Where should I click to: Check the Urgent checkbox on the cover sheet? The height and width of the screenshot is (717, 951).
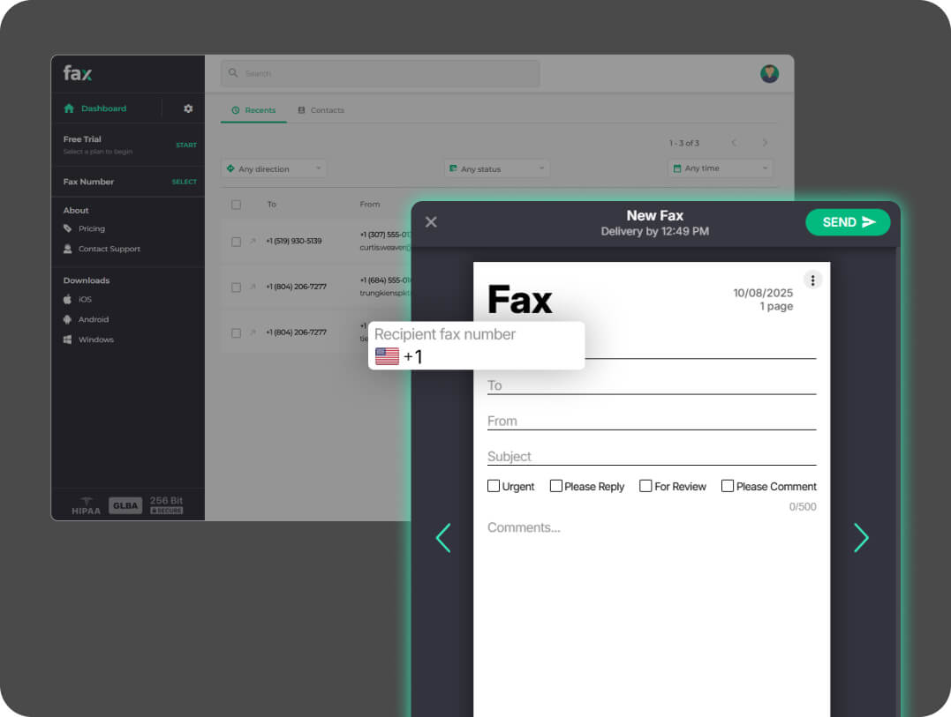pos(494,485)
